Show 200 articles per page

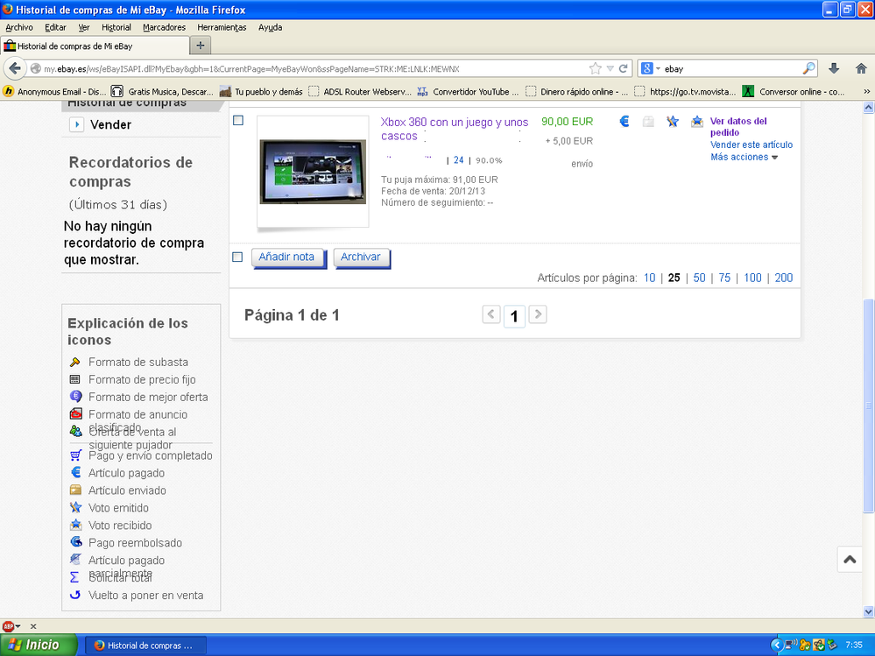[784, 278]
